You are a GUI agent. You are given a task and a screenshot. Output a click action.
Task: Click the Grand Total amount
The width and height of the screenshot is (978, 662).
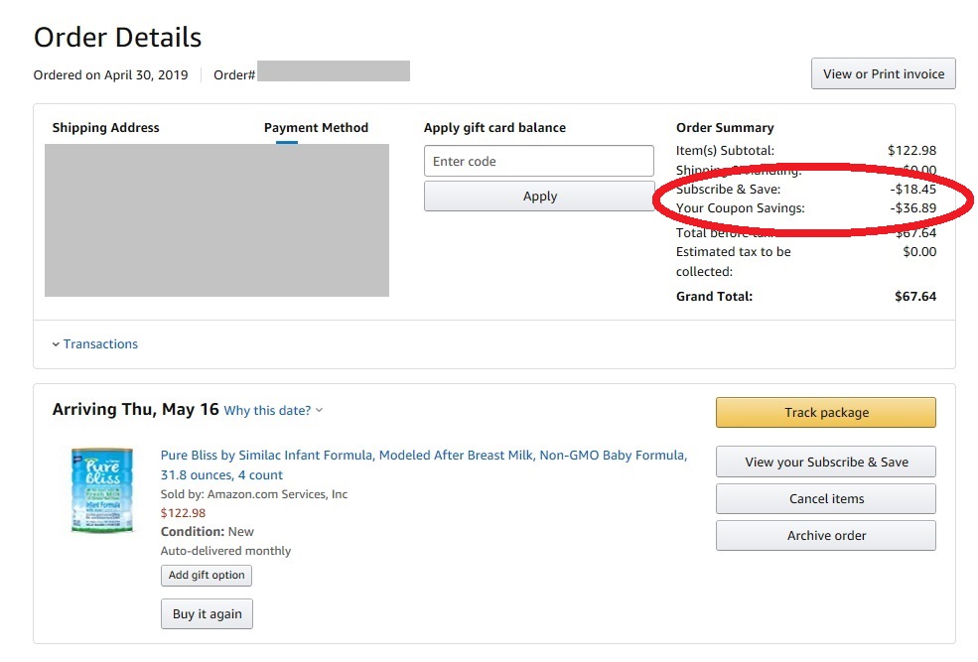coord(916,296)
